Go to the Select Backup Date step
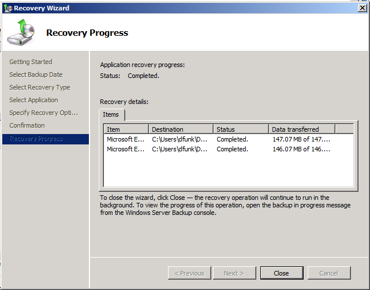 pos(36,75)
